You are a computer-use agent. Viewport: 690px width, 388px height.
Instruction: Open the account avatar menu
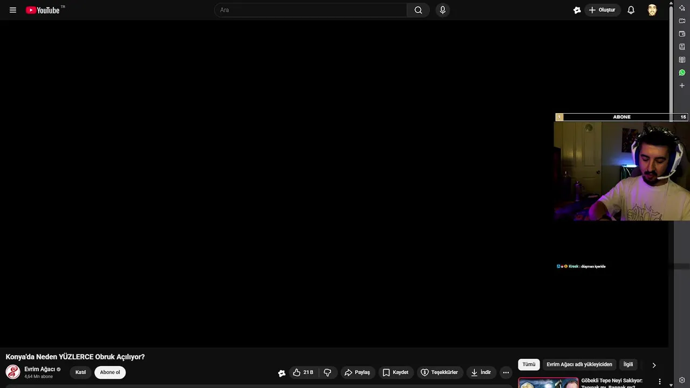[x=652, y=10]
